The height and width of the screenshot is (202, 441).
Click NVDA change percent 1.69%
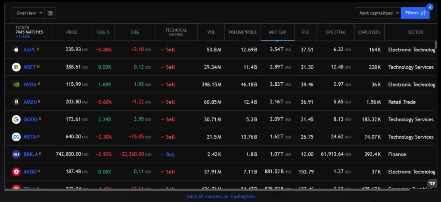105,84
